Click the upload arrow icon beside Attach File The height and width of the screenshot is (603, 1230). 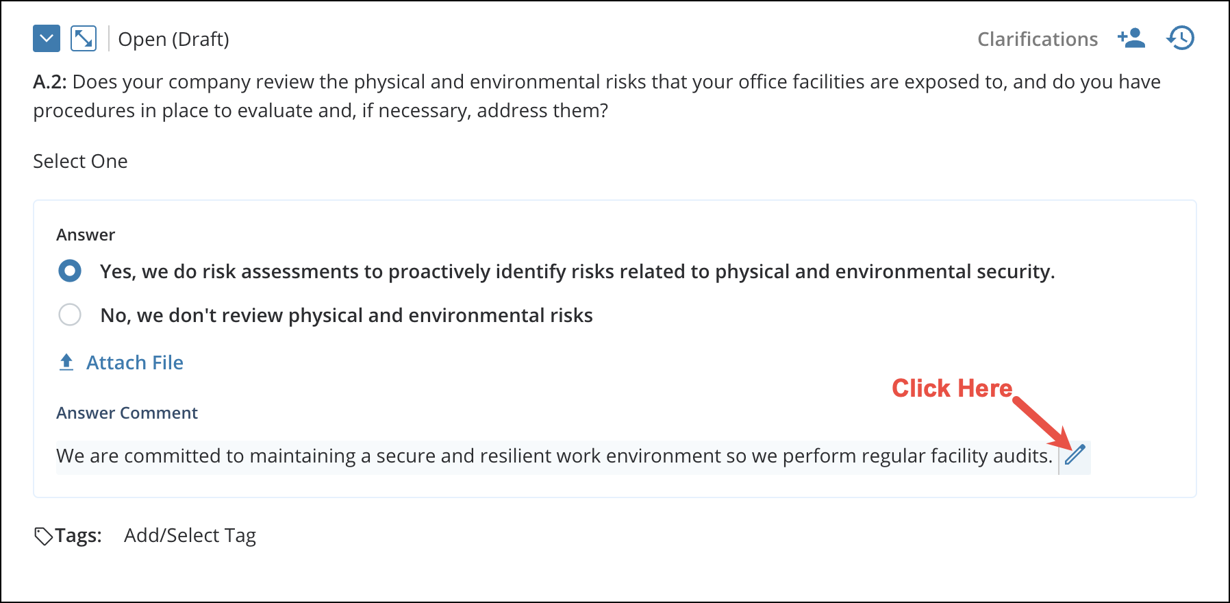tap(66, 362)
